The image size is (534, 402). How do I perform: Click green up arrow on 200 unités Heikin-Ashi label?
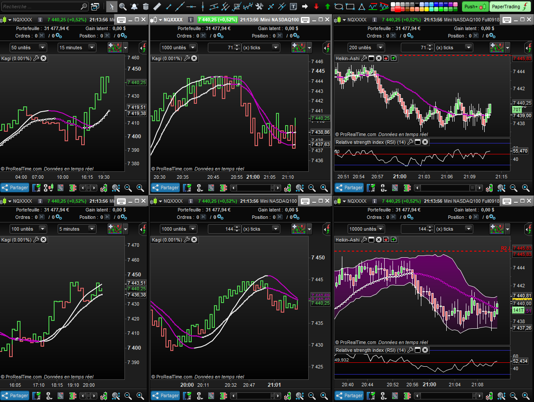(393, 58)
